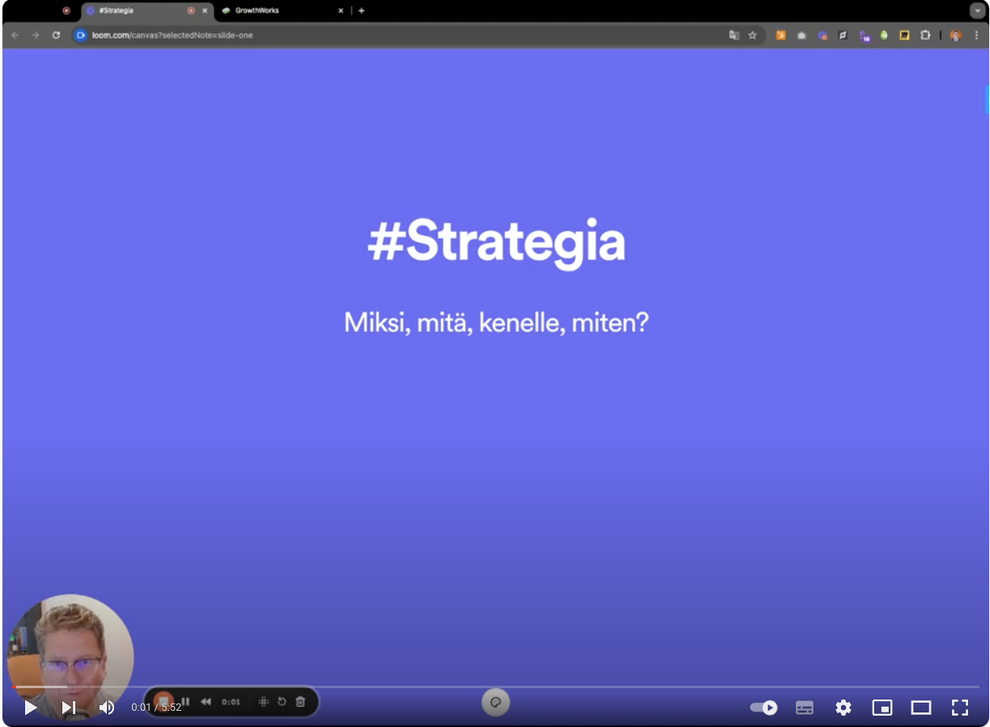Pause the Loom recording
This screenshot has width=990, height=727.
tap(185, 701)
